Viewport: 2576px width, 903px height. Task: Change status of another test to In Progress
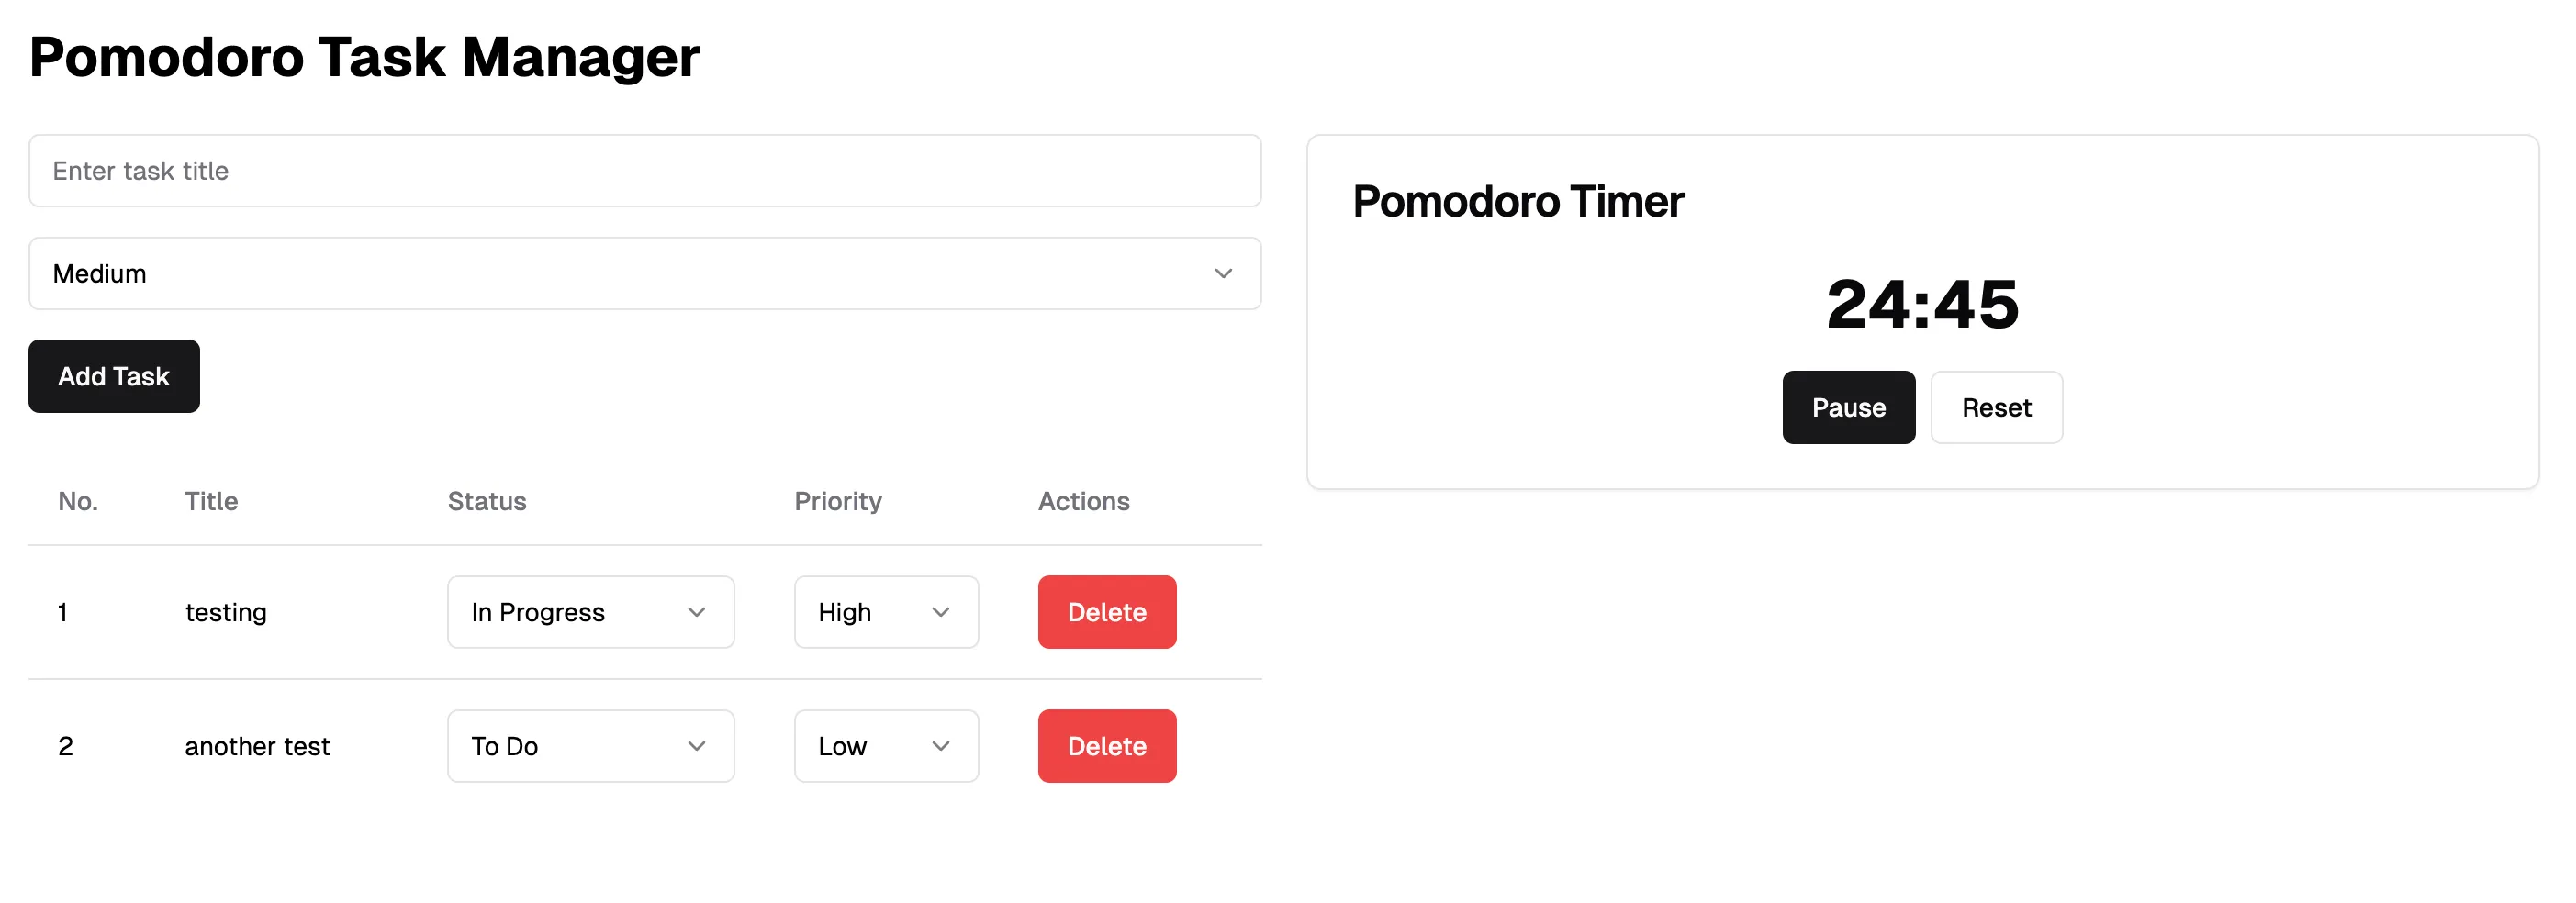pos(590,745)
